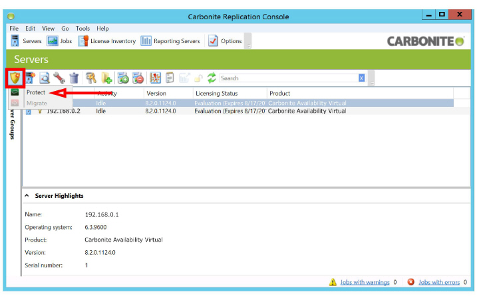Click the red error circle icon

click(x=410, y=282)
